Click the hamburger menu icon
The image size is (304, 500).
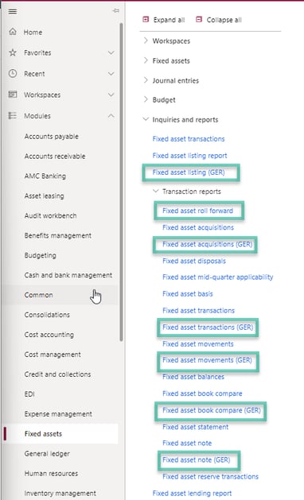tap(13, 11)
